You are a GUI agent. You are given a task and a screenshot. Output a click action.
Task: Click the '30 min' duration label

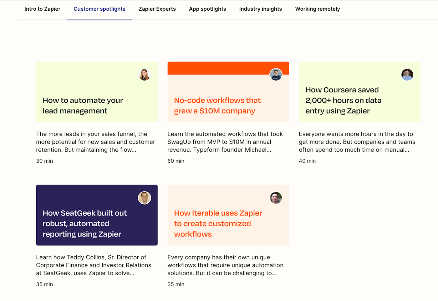(44, 161)
